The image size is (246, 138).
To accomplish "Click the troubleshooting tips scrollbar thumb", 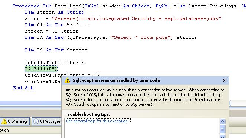I will (222, 129).
